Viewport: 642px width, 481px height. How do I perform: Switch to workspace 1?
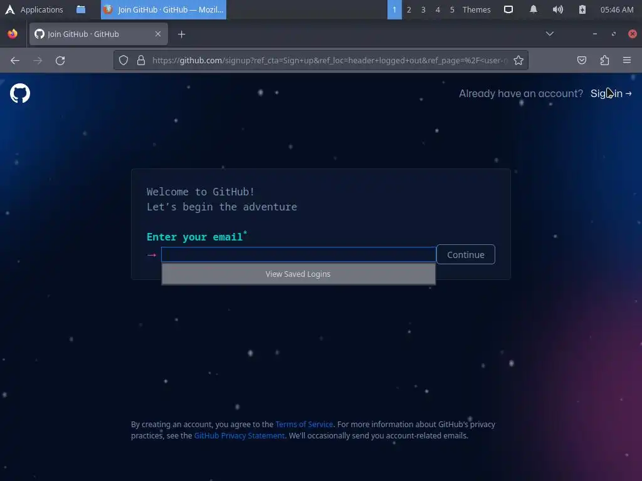pyautogui.click(x=394, y=9)
